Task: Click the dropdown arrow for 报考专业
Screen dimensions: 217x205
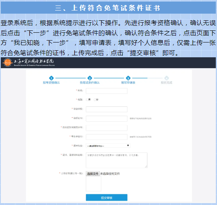Action: [128, 145]
